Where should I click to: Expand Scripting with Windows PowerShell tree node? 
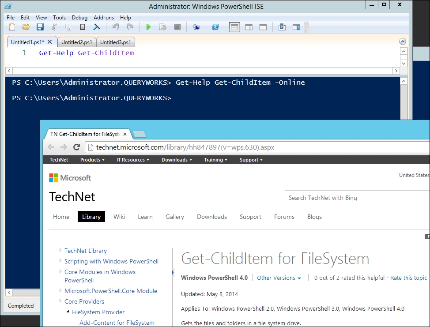pos(60,261)
